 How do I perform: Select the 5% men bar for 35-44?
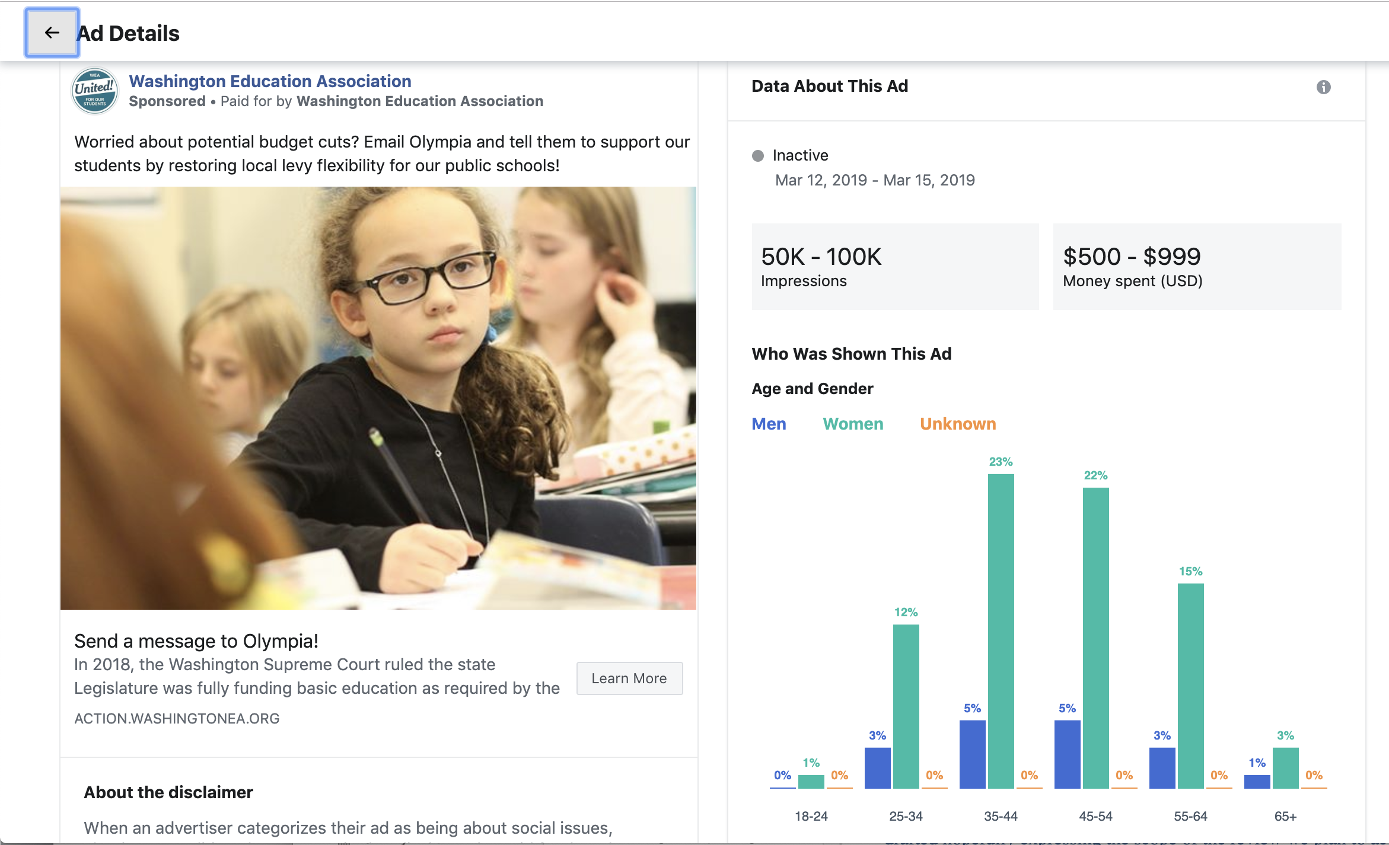[972, 754]
